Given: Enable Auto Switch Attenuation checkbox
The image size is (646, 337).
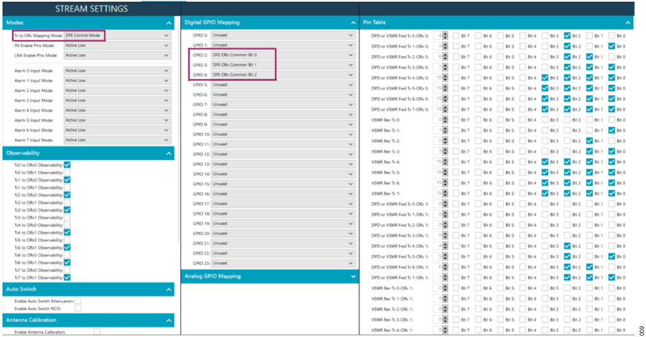Looking at the screenshot, I should point(78,301).
